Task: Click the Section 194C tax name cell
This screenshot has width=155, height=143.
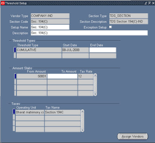Action: 63,112
